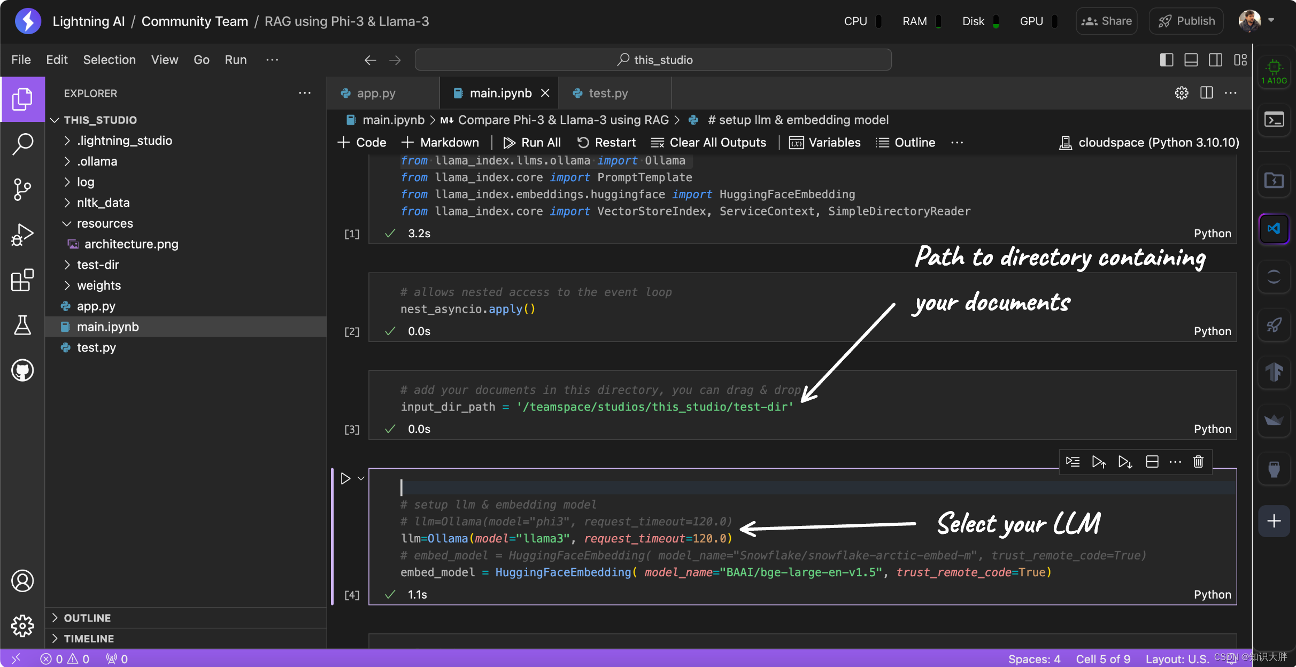Viewport: 1296px width, 667px height.
Task: Toggle the primary sidebar layout button
Action: pyautogui.click(x=1167, y=60)
